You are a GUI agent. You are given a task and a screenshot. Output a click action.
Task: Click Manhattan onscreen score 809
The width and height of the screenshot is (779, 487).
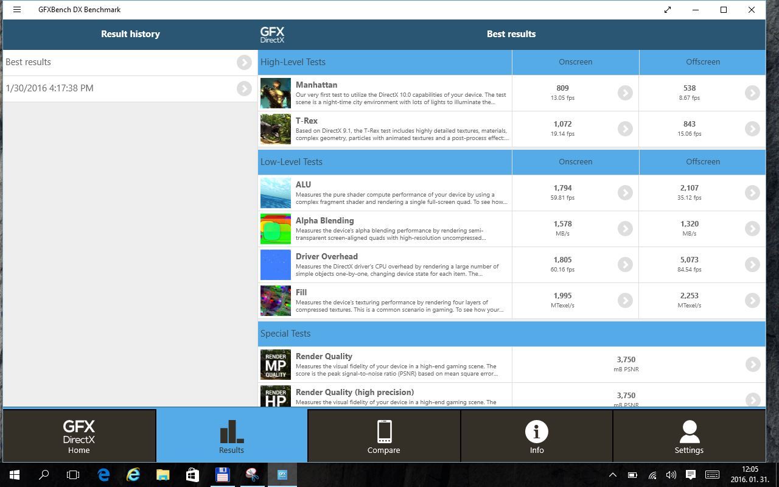click(562, 88)
